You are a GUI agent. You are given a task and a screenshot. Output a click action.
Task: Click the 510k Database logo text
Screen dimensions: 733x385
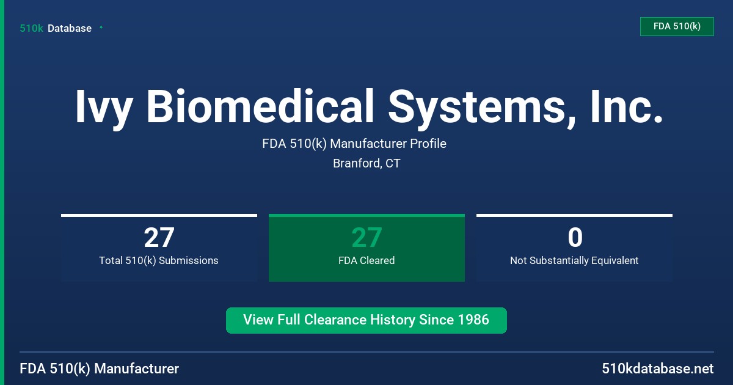coord(56,28)
